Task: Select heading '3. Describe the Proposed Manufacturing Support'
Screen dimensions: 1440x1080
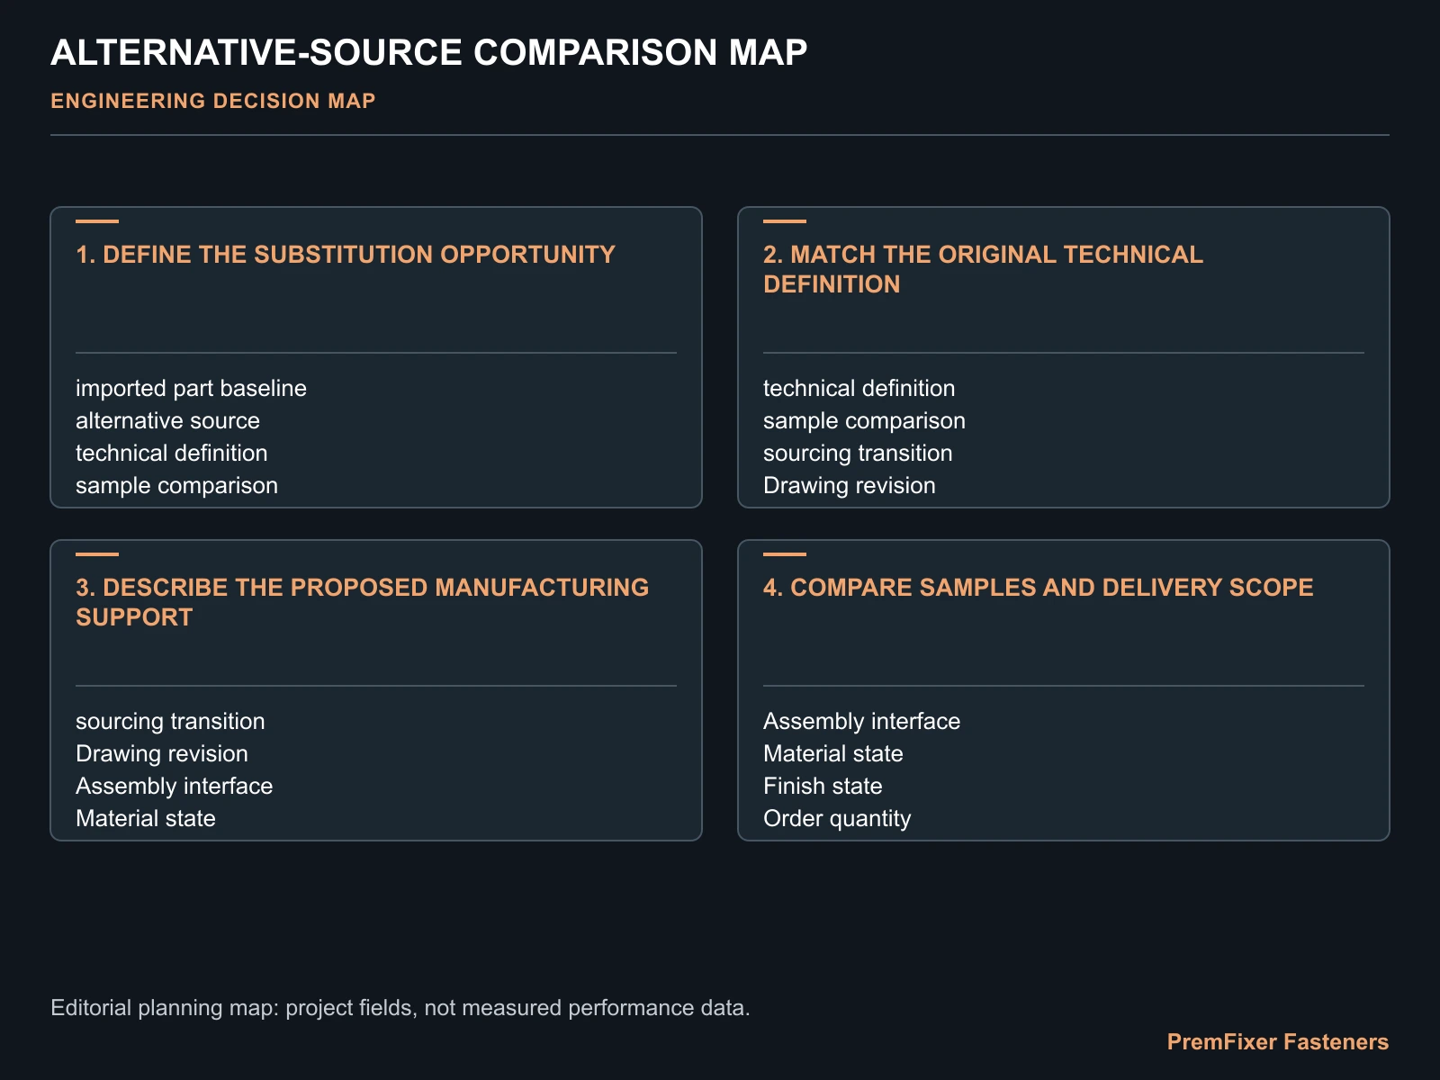Action: pyautogui.click(x=362, y=602)
